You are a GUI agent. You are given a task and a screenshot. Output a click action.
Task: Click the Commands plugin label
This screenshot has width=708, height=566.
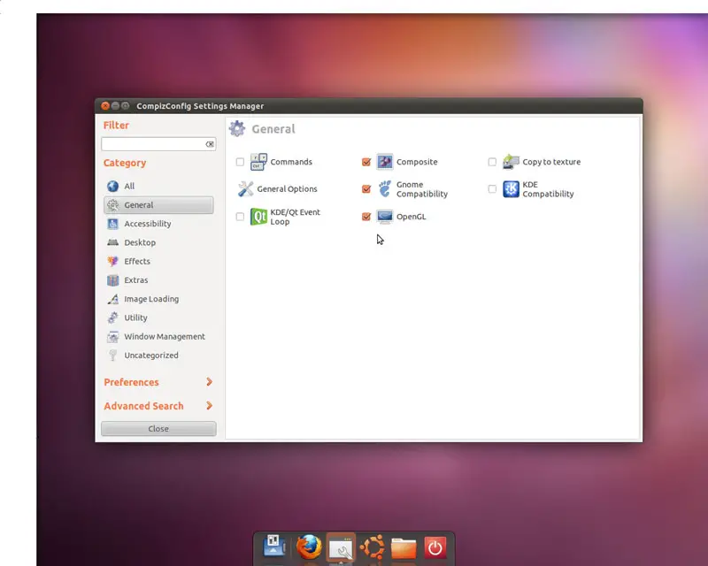click(x=291, y=162)
